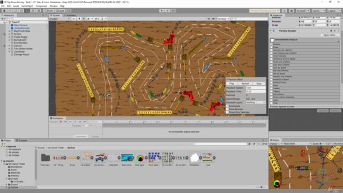The image size is (343, 193).
Task: Select the combined Transform tool
Action: click(x=33, y=11)
